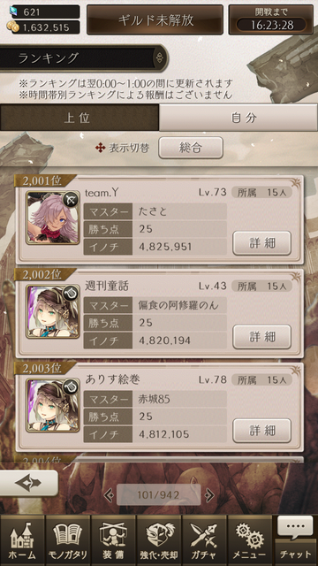The image size is (318, 566).
Task: Toggle display mode with 総合 button
Action: 191,148
